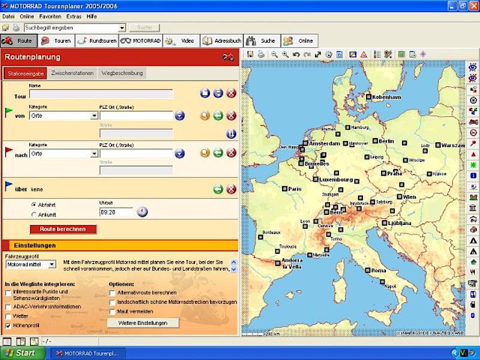
Task: Click the motorcycle icon in the map sidebar
Action: point(473,122)
